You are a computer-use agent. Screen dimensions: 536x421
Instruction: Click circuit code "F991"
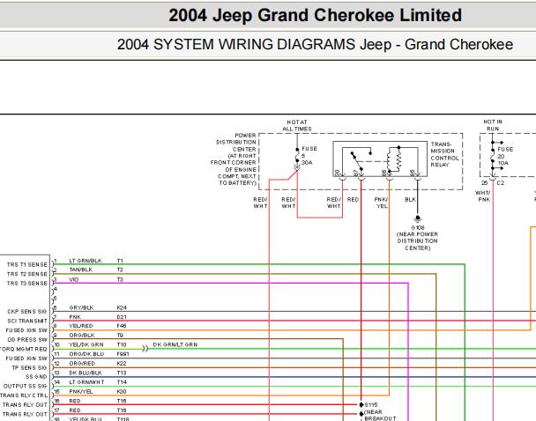pos(123,354)
